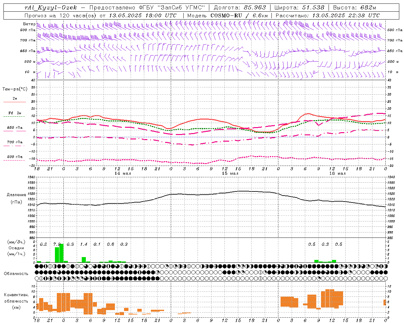Click the (мм/3ч.) units label
This screenshot has width=404, height=323.
(16, 242)
